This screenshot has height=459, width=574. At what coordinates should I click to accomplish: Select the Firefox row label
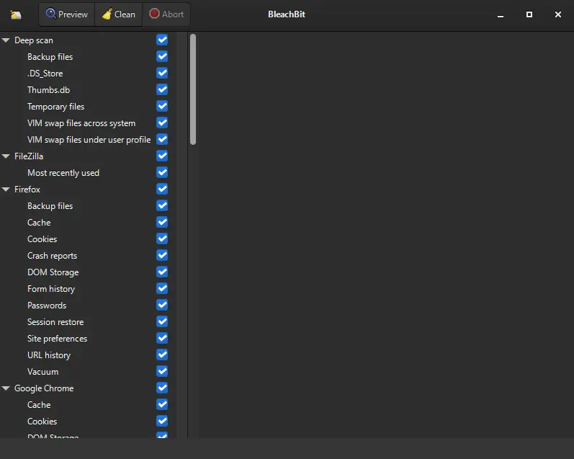[27, 190]
